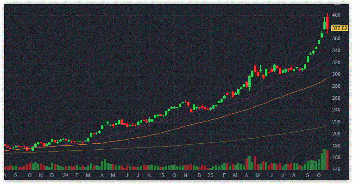
Task: Select the 240 price axis label
Action: (336, 110)
